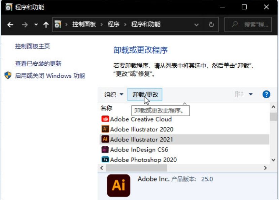This screenshot has height=200, width=279.
Task: Click the product version value 25.0
Action: coord(207,179)
